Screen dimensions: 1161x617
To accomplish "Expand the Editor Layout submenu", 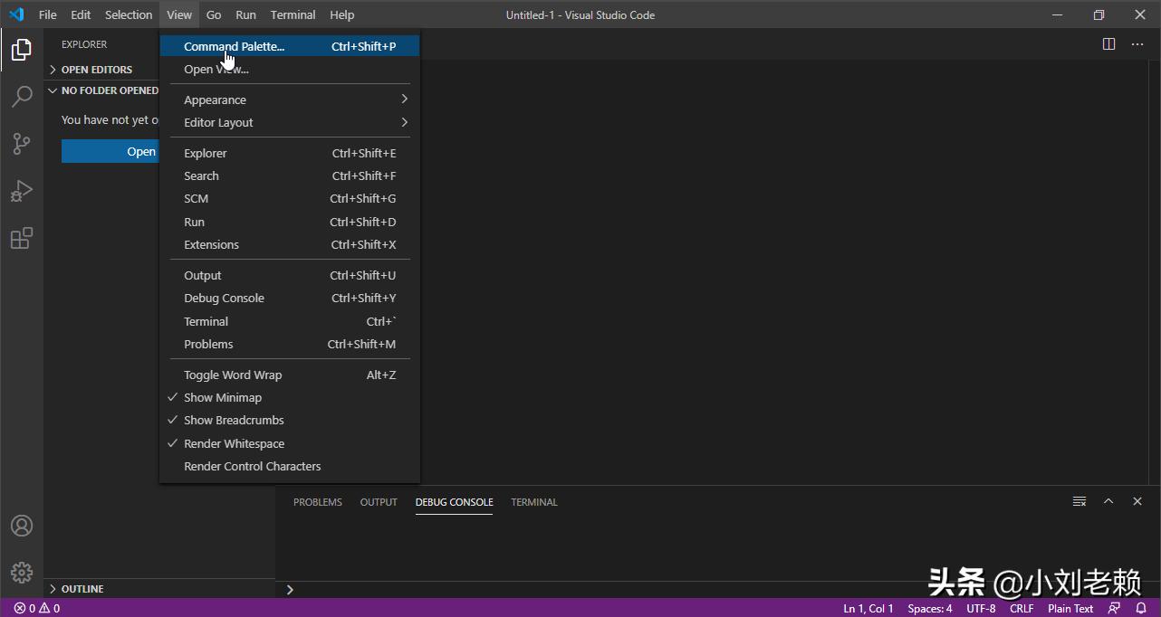I will point(217,122).
